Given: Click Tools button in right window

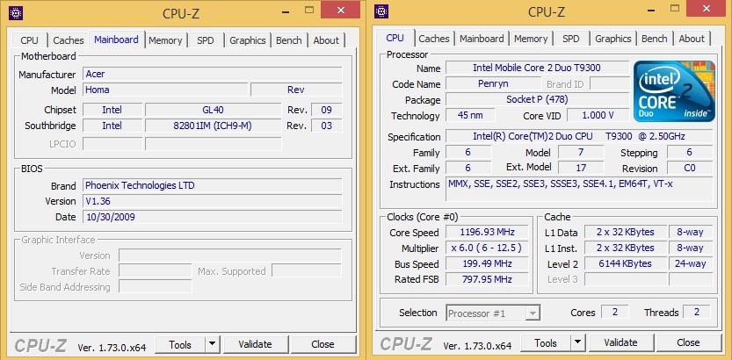Looking at the screenshot, I should [546, 342].
